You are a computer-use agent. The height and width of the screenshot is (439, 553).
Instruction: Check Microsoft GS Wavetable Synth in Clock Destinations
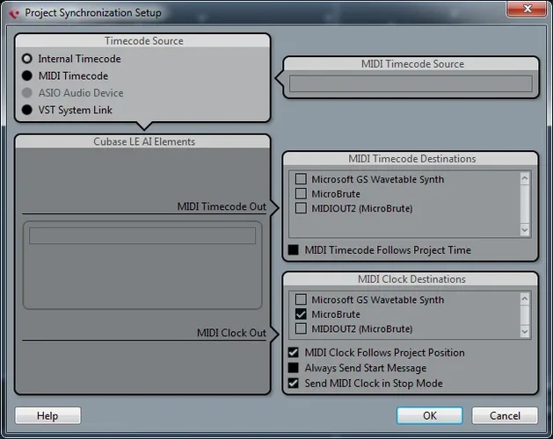pos(301,299)
